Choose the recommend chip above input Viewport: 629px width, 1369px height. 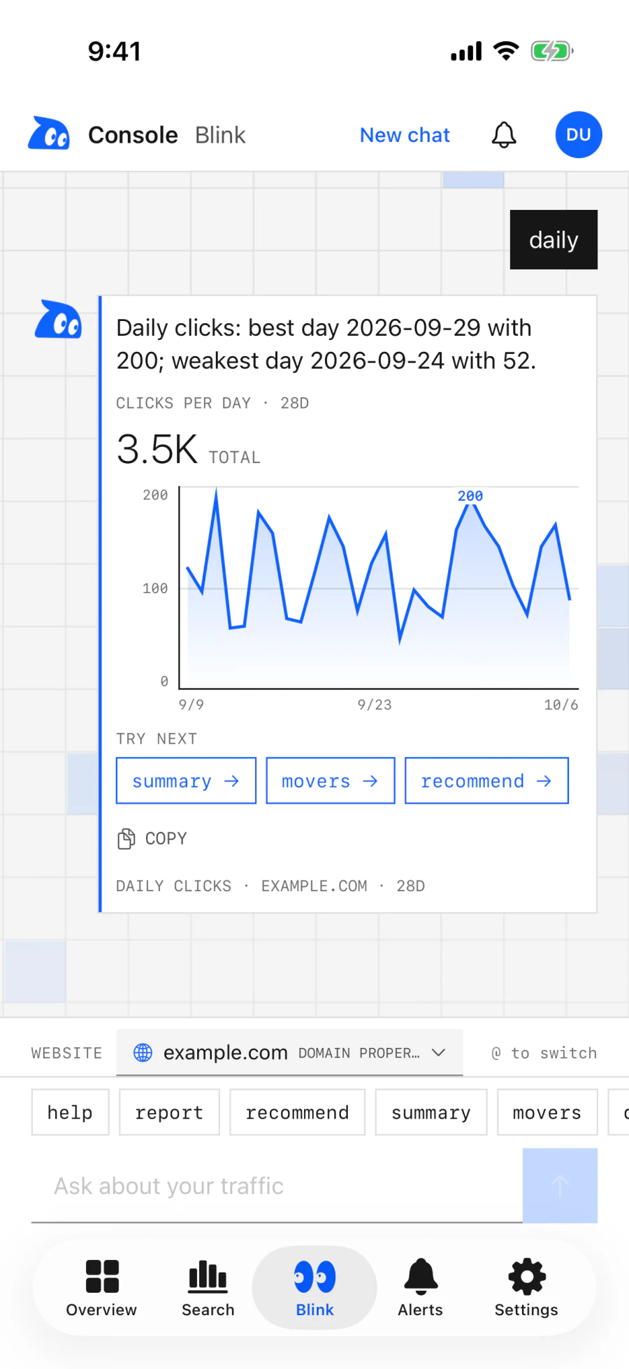coord(297,1112)
